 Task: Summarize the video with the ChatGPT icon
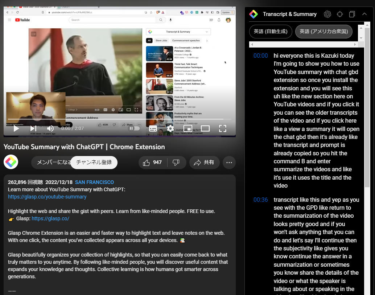coord(327,14)
